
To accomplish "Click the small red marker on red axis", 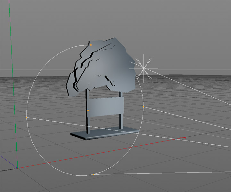I will [x=182, y=138].
